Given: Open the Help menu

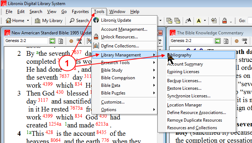Looking at the screenshot, I should [135, 12].
